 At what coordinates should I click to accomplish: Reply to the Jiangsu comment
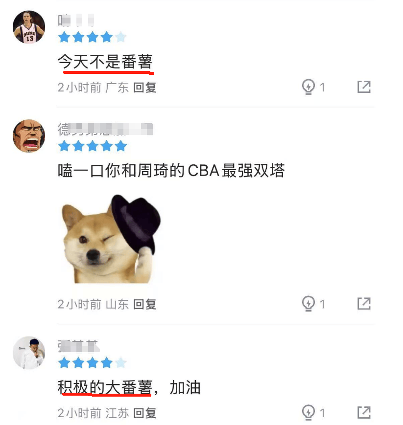point(144,413)
